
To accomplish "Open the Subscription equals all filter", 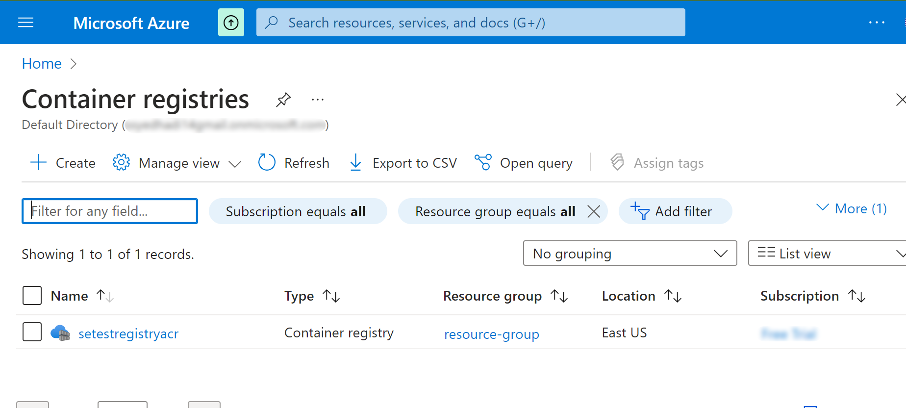I will tap(298, 211).
